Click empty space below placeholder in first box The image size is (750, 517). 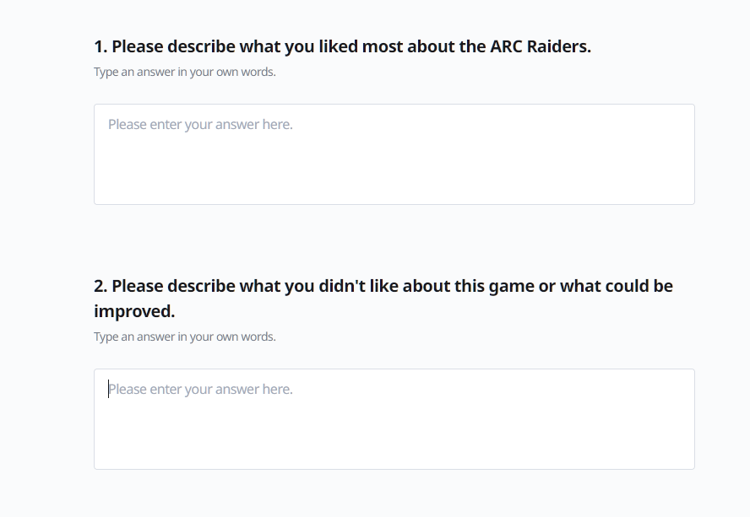coord(394,173)
